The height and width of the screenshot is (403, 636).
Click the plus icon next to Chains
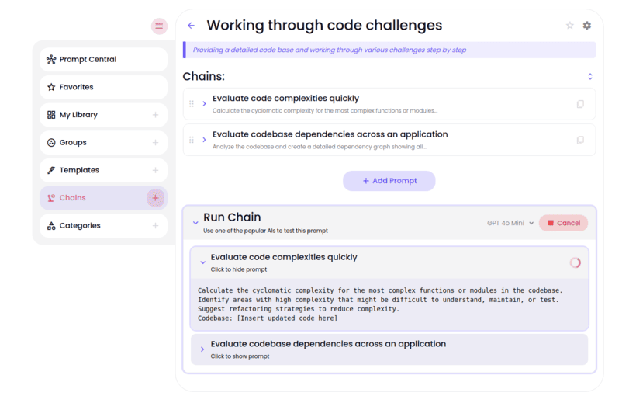pyautogui.click(x=155, y=198)
